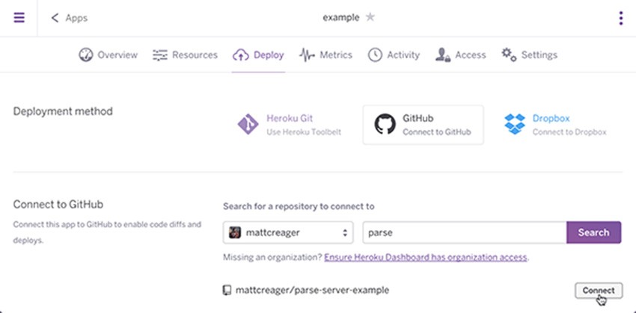Screen dimensions: 636x313
Task: Click the Deployment method heading
Action: click(x=63, y=111)
